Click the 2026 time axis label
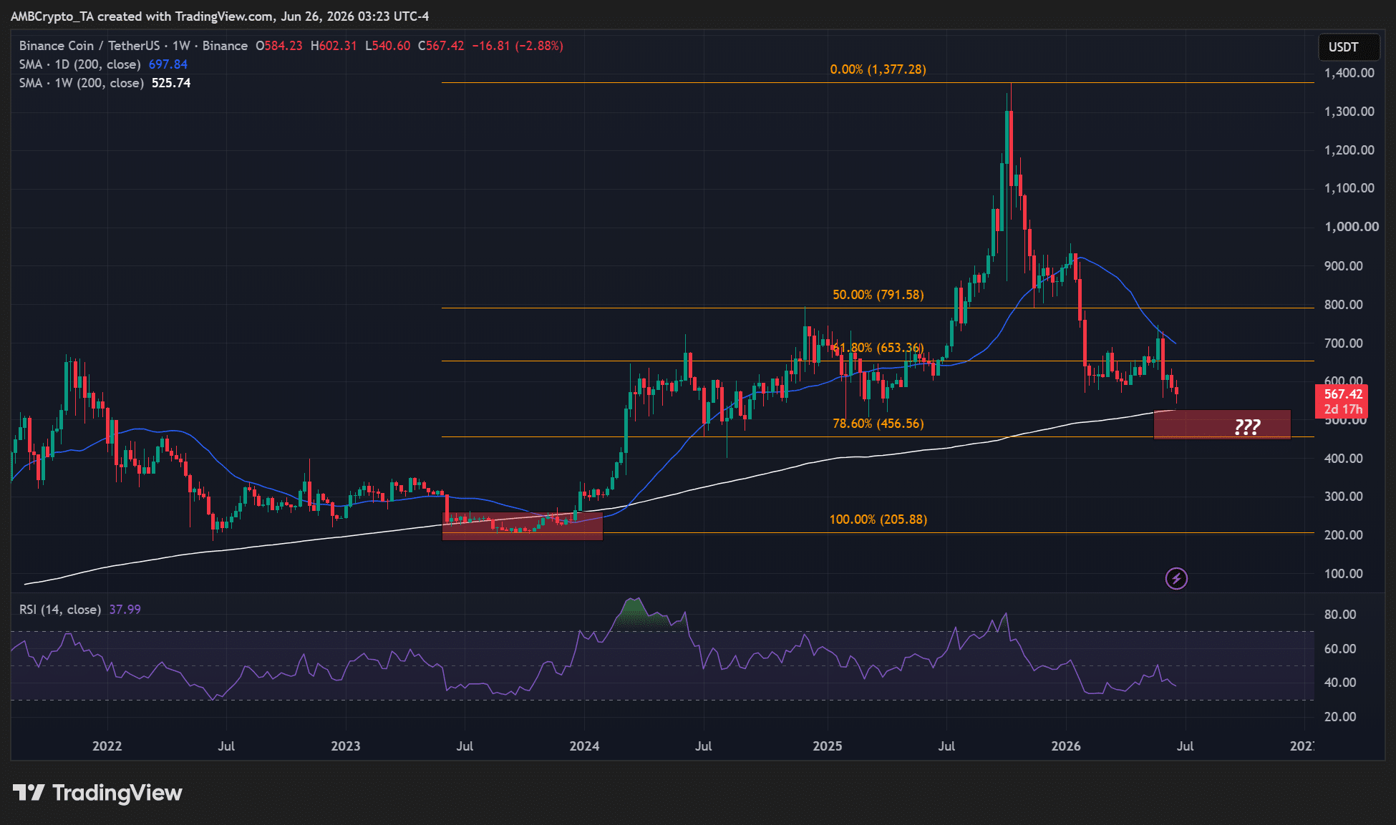Screen dimensions: 1396x825 (1065, 746)
